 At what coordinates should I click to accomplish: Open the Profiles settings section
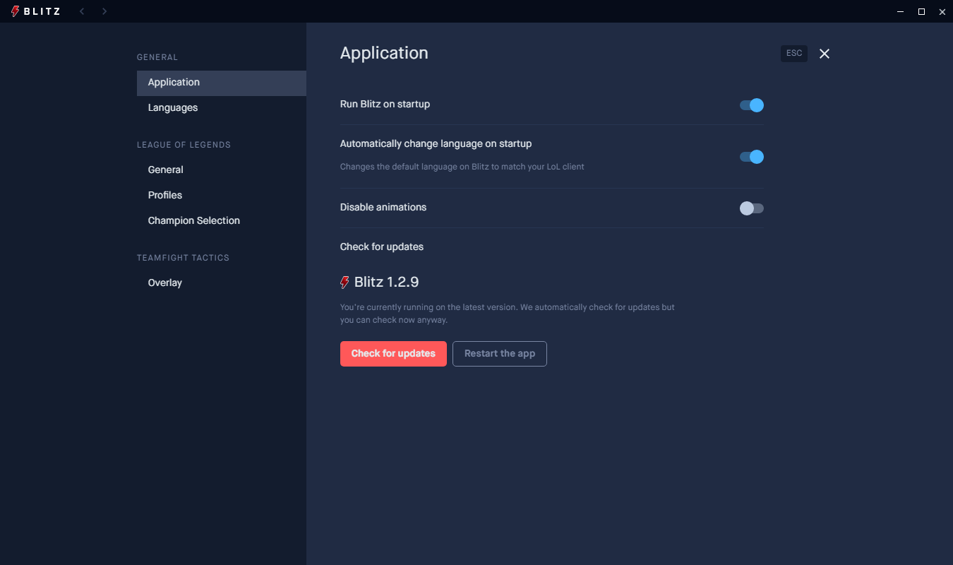click(222, 196)
